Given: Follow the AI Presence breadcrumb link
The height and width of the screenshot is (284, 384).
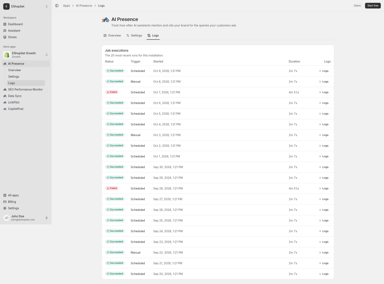Looking at the screenshot, I should [x=84, y=6].
